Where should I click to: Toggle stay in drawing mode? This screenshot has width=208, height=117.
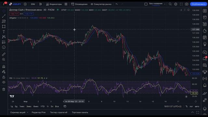point(4,72)
